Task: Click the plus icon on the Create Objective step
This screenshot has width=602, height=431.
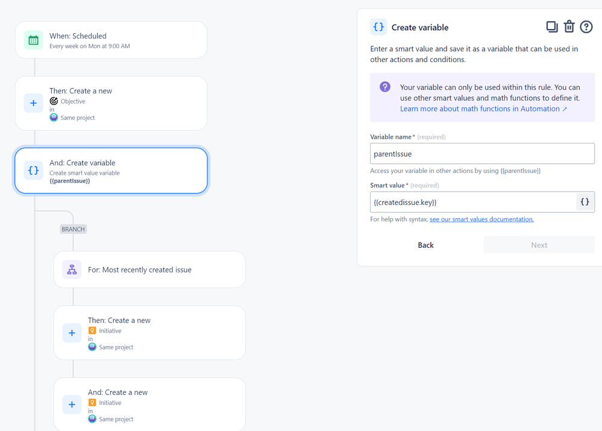Action: 34,103
